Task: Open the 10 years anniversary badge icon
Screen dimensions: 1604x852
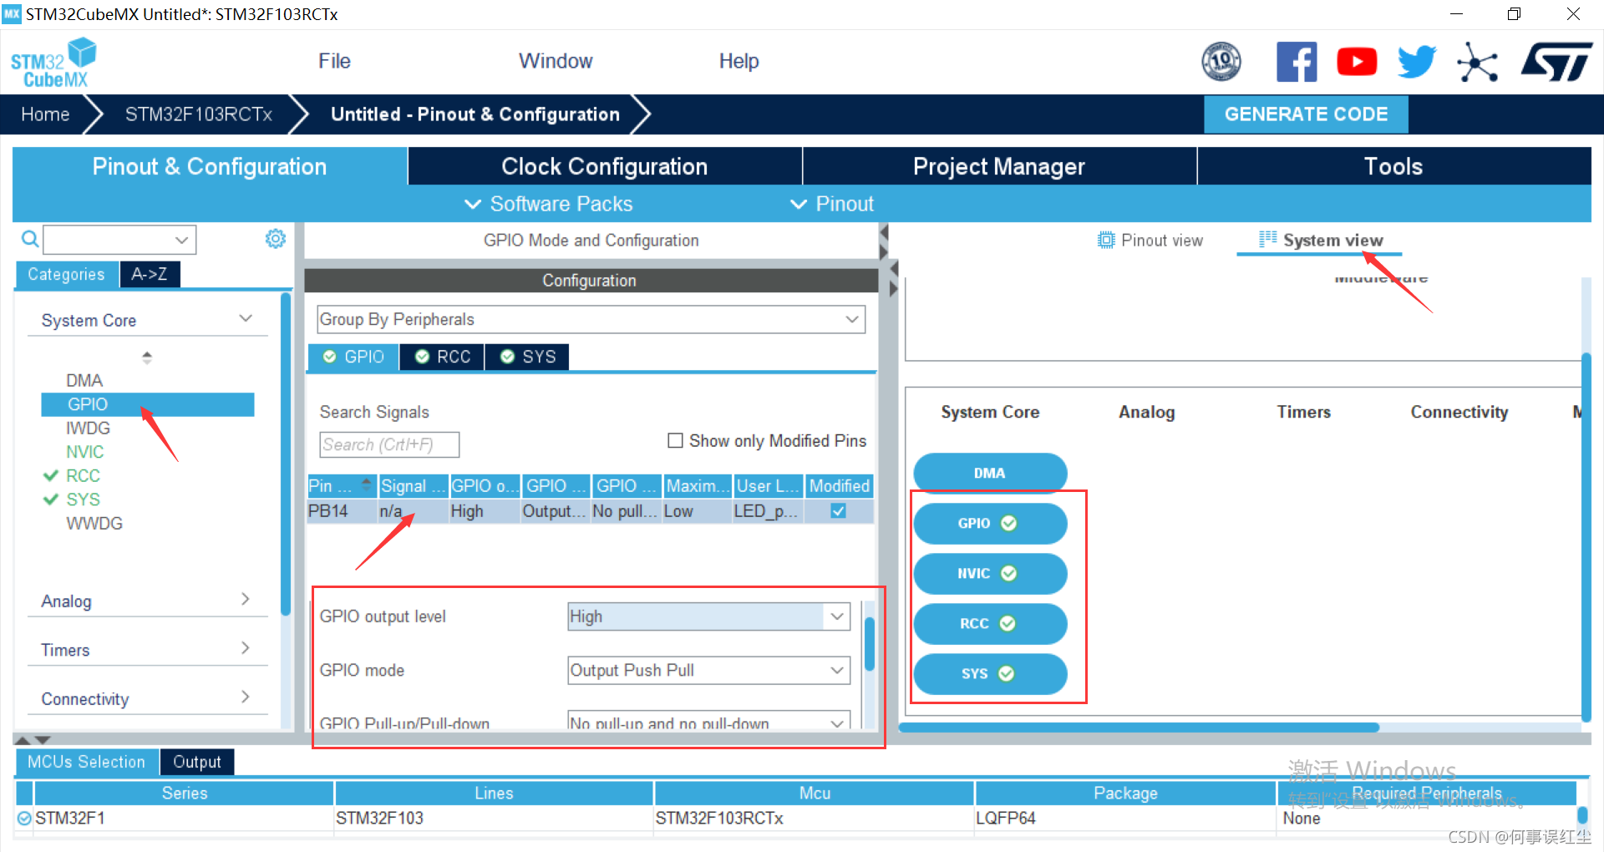Action: point(1221,62)
